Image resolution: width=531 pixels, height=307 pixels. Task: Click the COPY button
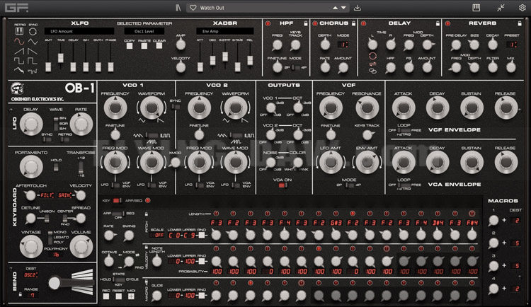[130, 46]
